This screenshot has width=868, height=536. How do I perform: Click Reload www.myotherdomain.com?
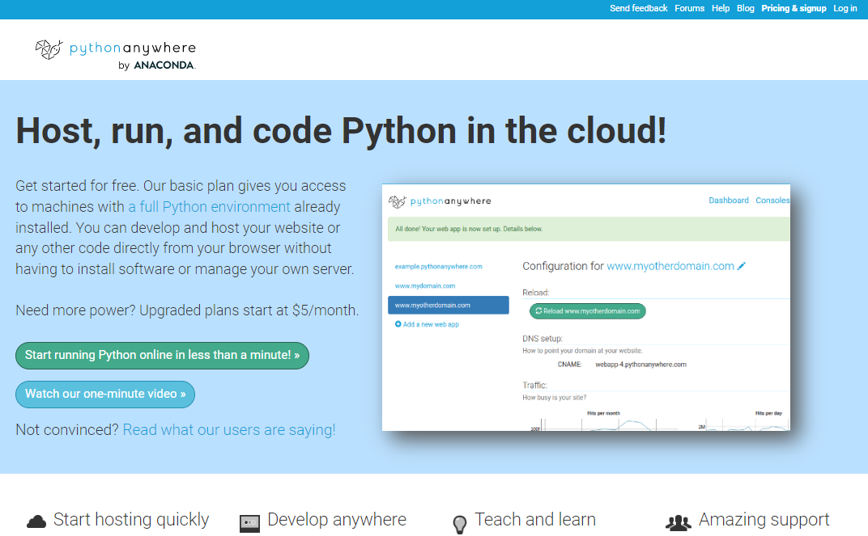587,310
